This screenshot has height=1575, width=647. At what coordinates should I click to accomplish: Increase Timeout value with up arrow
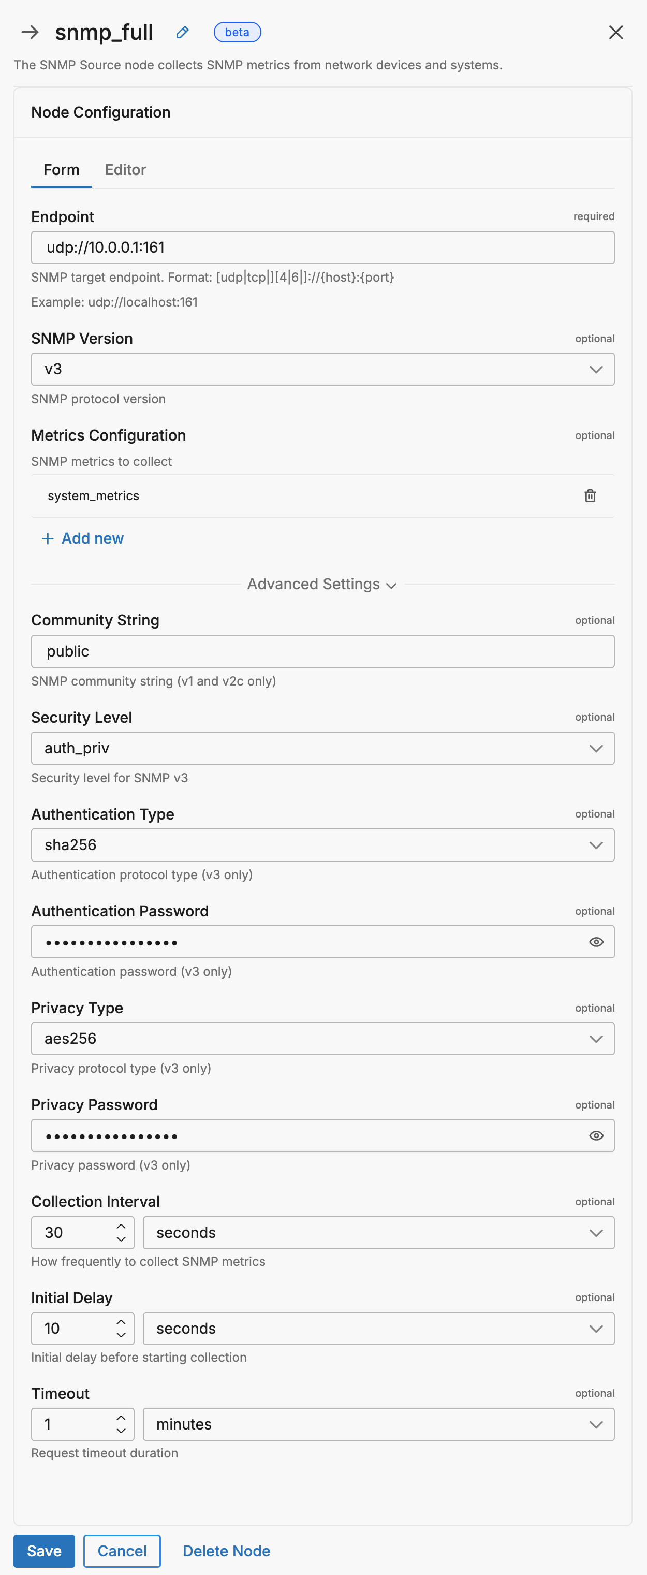tap(121, 1417)
